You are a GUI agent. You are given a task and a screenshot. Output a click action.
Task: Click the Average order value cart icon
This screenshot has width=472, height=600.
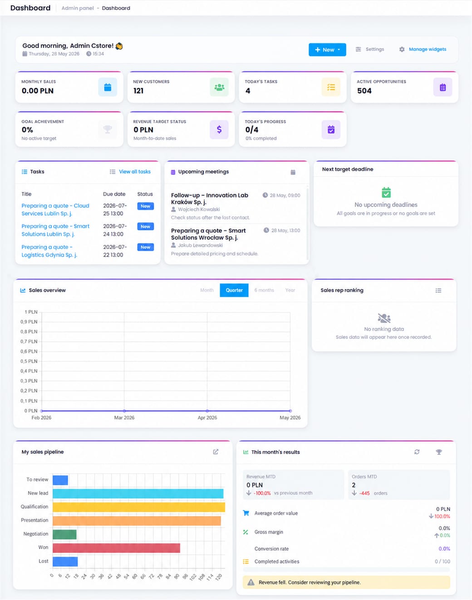click(x=246, y=513)
